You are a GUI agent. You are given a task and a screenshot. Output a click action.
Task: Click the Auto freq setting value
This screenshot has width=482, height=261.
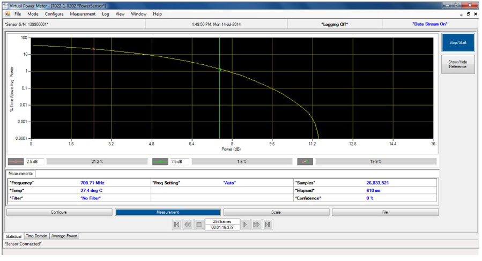point(229,183)
